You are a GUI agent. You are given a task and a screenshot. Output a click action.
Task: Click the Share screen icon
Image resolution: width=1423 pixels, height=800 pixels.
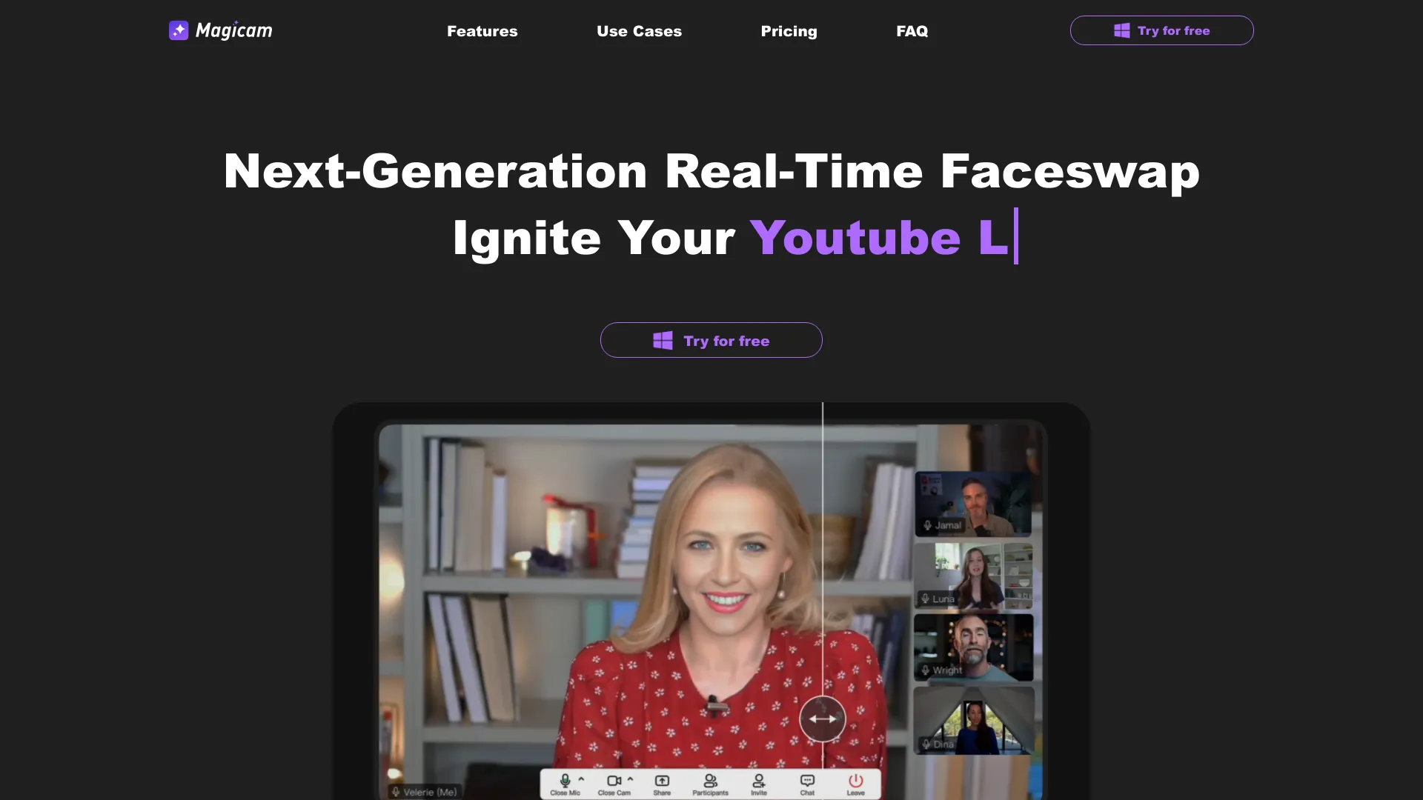click(x=662, y=781)
